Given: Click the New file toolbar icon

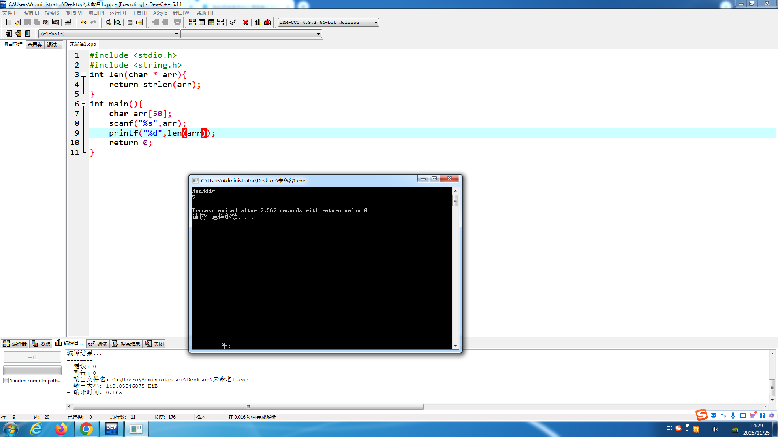Looking at the screenshot, I should pos(9,22).
